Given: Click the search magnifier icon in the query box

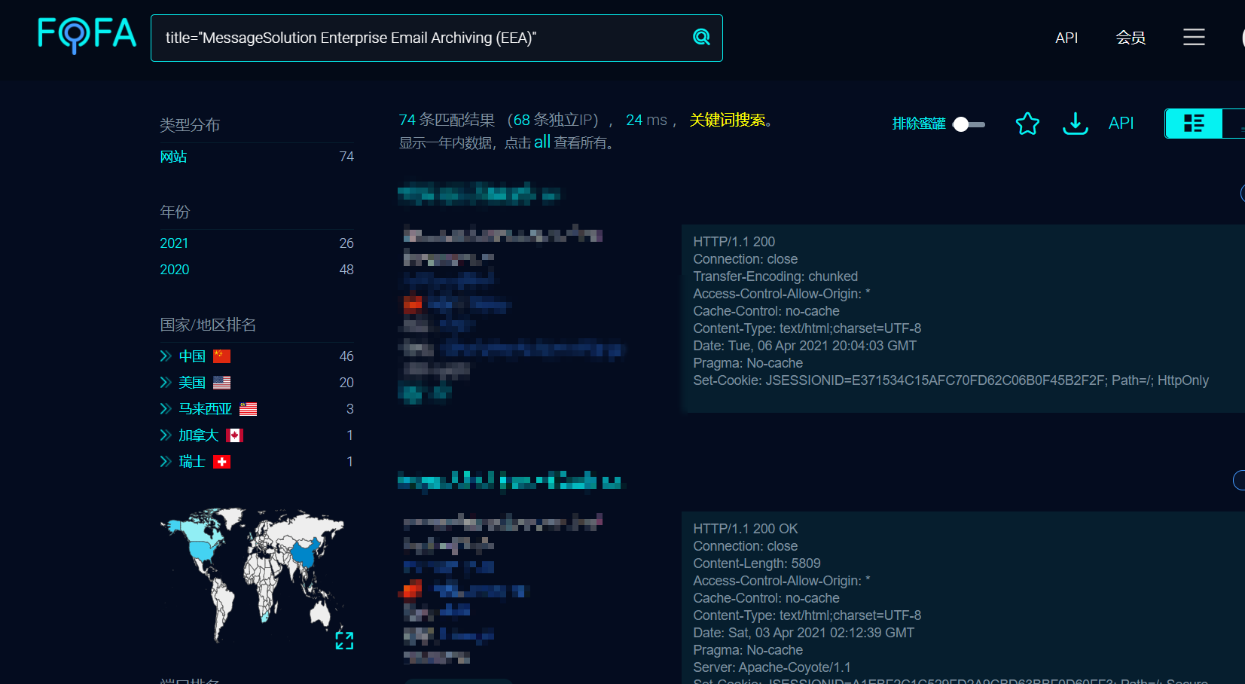Looking at the screenshot, I should point(701,37).
